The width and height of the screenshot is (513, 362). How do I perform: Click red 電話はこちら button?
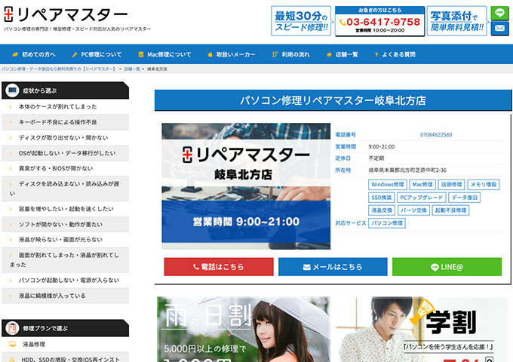219,267
